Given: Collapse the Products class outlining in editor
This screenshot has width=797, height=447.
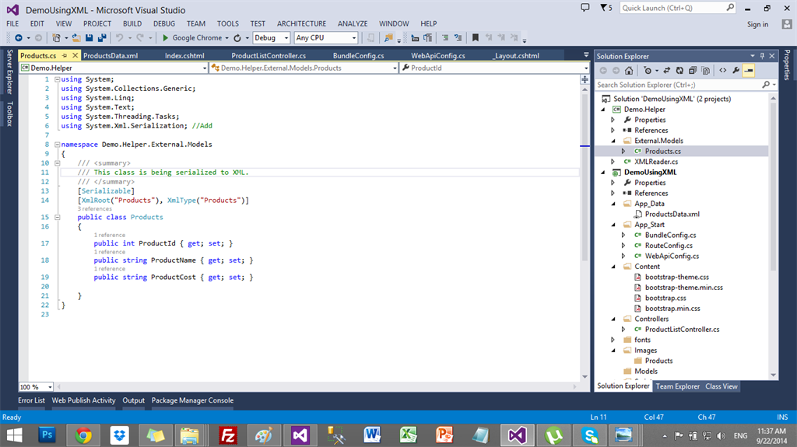Looking at the screenshot, I should point(56,218).
